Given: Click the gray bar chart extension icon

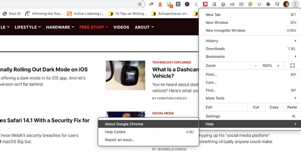Looking at the screenshot, I should coord(232,4).
